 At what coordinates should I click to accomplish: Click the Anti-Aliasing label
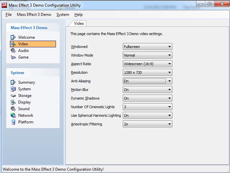pyautogui.click(x=81, y=81)
